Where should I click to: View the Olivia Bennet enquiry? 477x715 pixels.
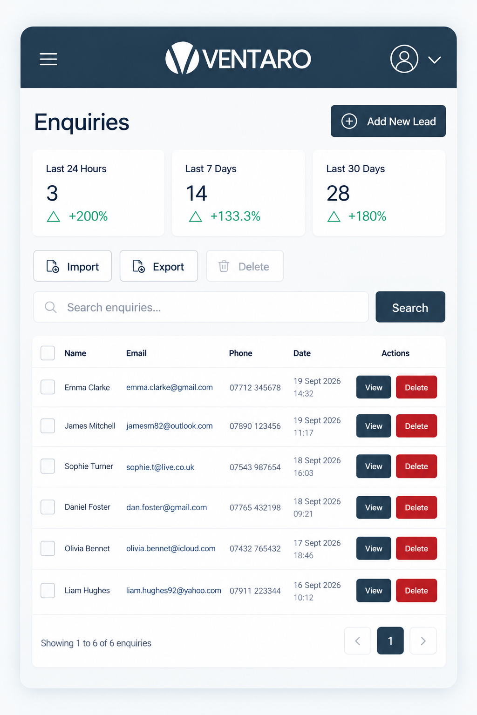tap(374, 548)
